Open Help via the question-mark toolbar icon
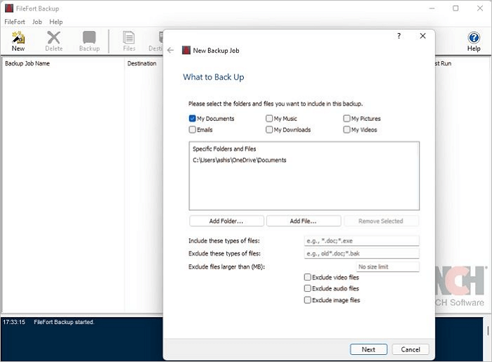This screenshot has height=362, width=492. (x=474, y=41)
